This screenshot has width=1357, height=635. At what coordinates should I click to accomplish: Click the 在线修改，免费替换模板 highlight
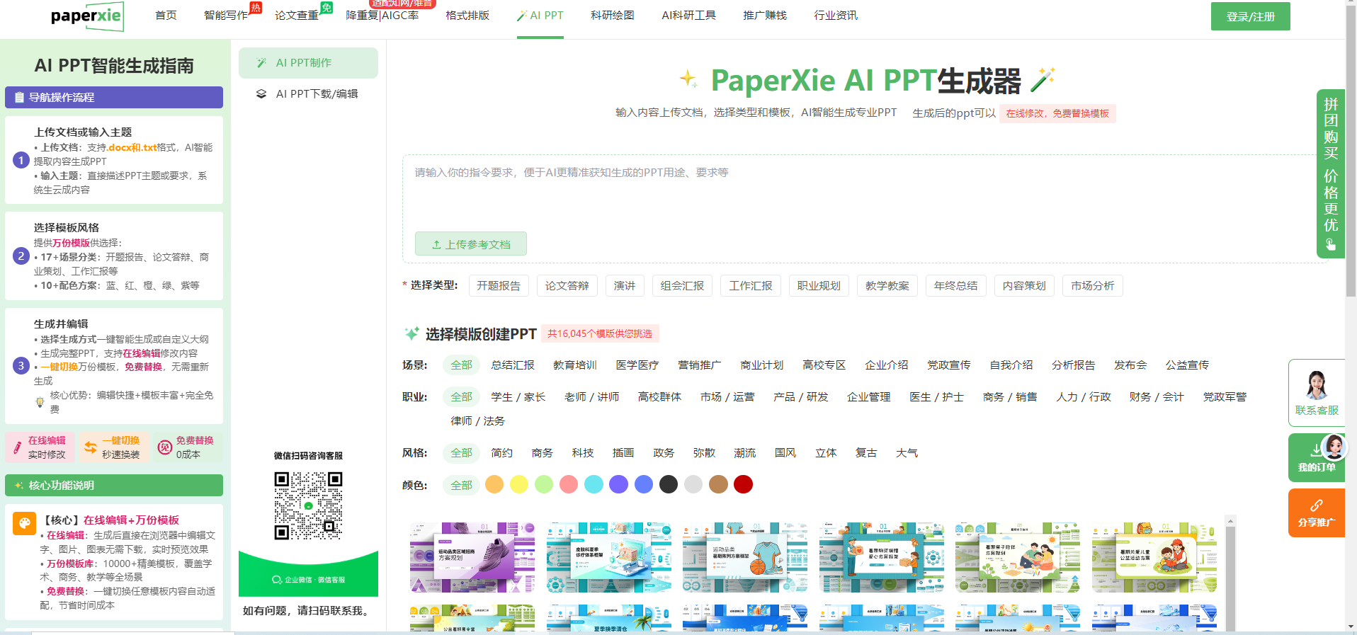coord(1057,113)
